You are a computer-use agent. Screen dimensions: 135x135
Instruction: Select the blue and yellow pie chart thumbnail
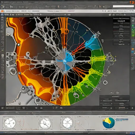[109, 123]
